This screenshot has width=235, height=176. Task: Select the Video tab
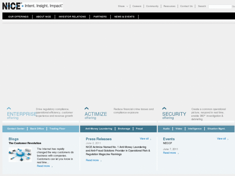(179, 129)
